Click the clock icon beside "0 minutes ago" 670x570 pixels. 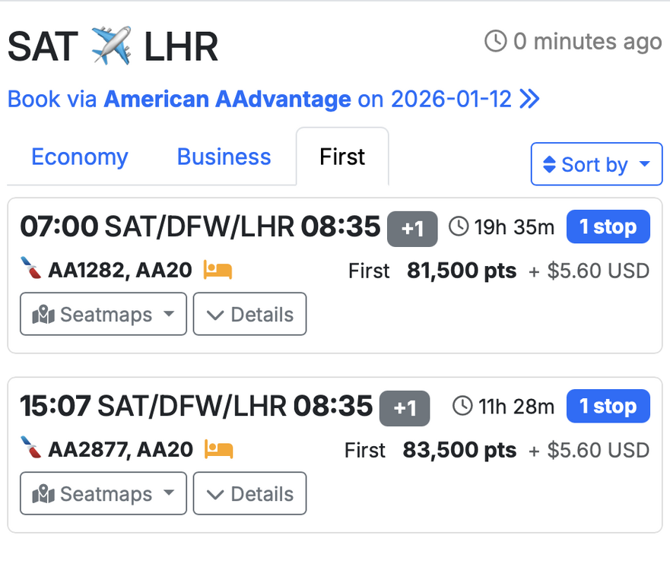click(495, 41)
